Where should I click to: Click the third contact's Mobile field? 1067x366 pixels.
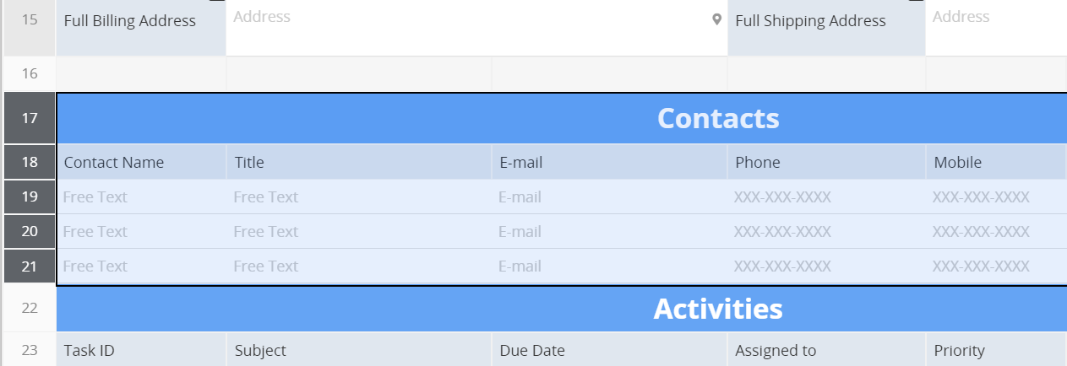[x=995, y=266]
